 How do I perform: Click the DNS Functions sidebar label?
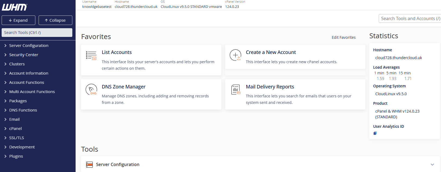[x=23, y=110]
